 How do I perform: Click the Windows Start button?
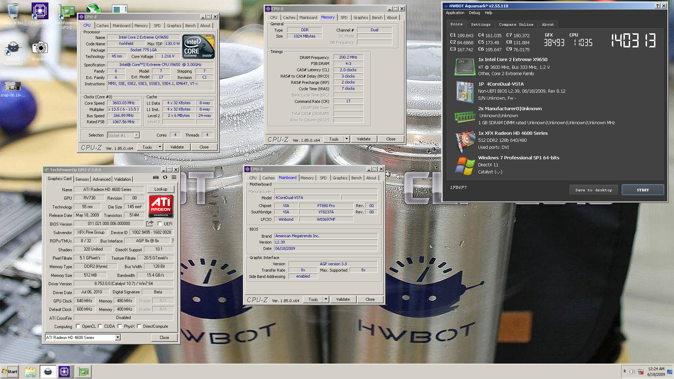point(9,372)
